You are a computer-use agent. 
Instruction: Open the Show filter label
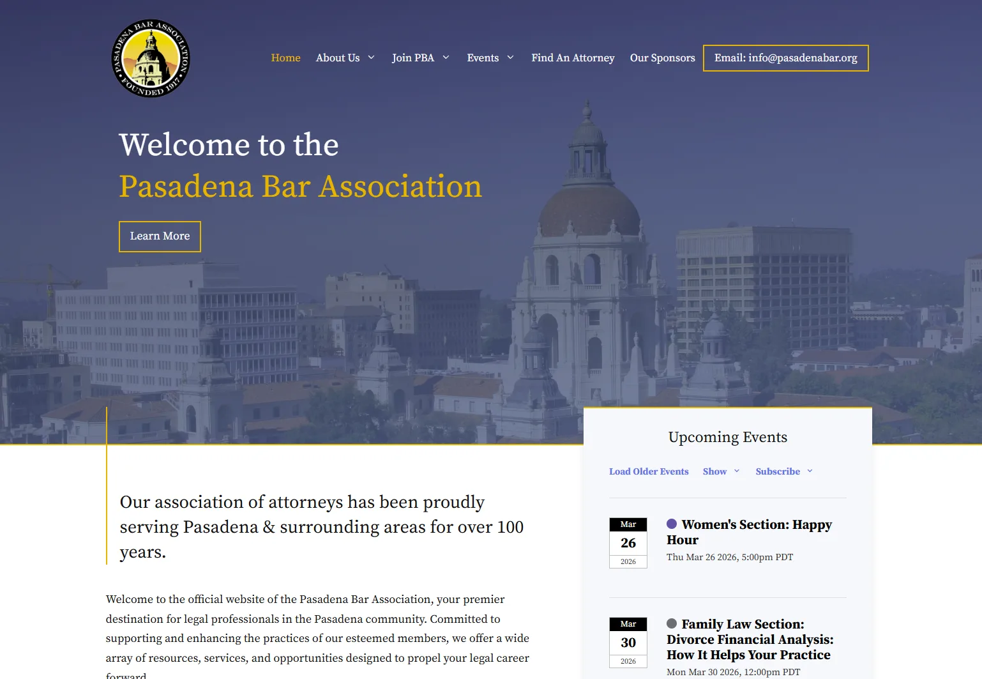714,471
